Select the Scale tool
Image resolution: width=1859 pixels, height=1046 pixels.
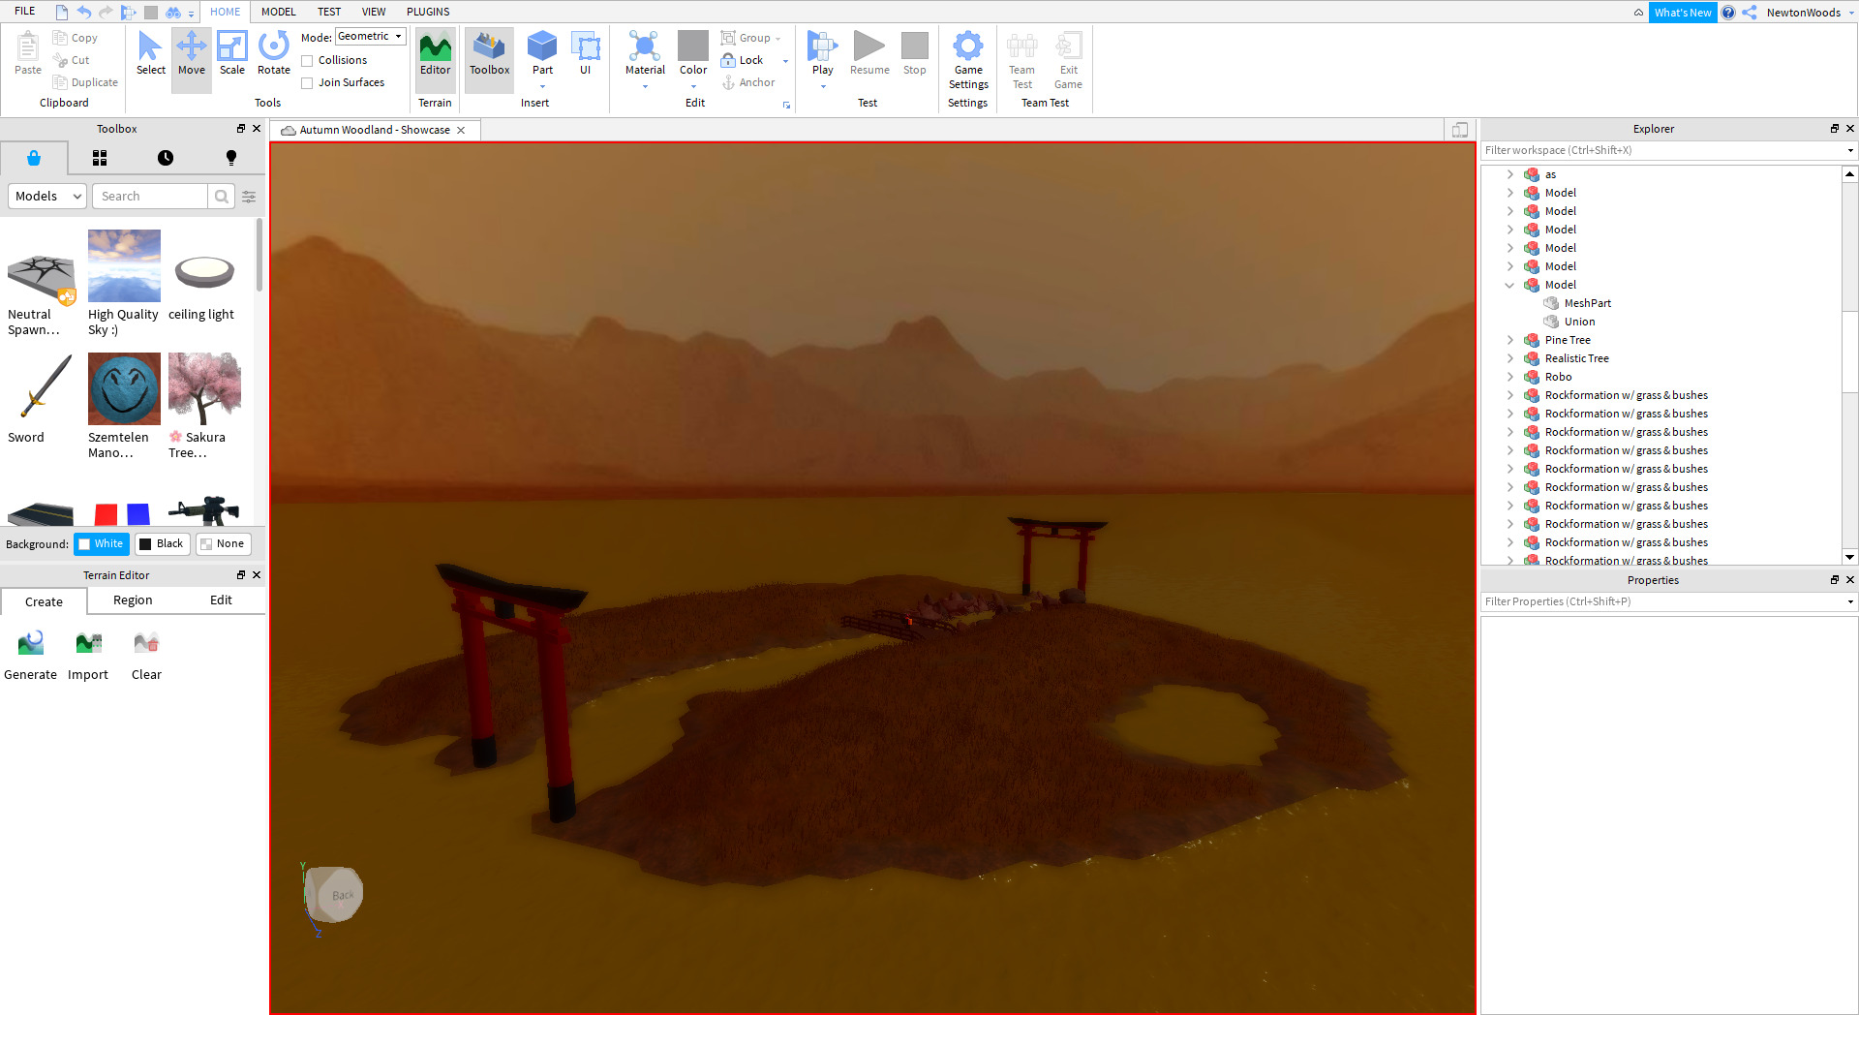coord(232,53)
